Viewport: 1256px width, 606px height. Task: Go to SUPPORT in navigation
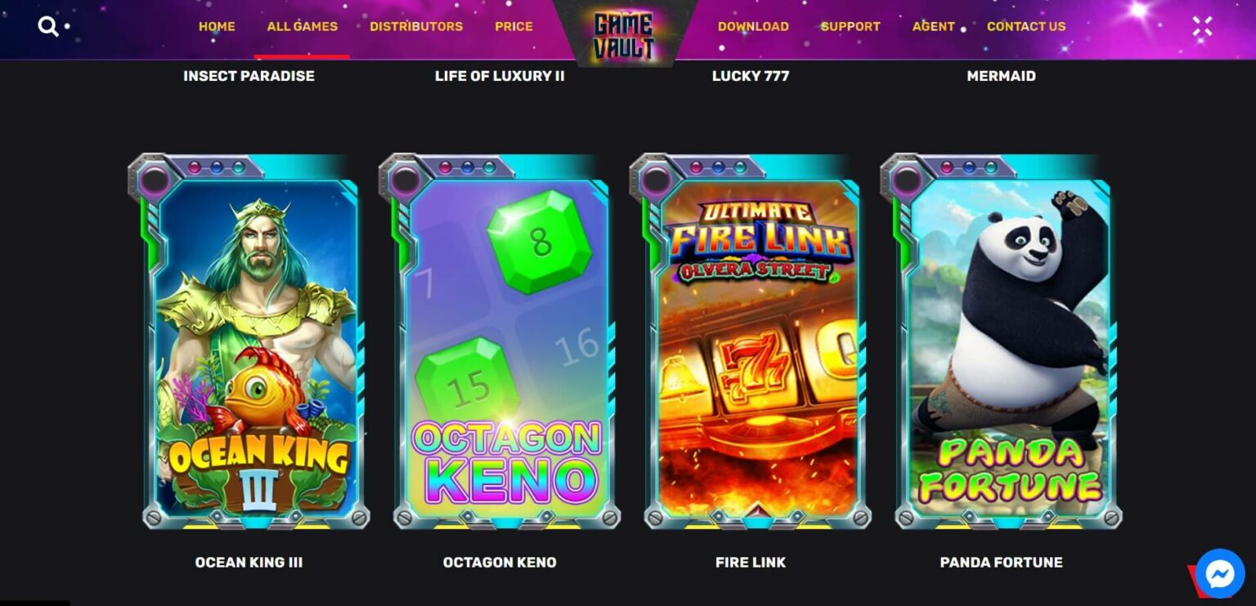point(850,26)
